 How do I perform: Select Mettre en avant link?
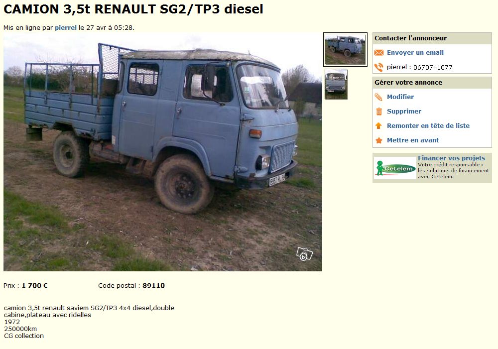(x=412, y=140)
